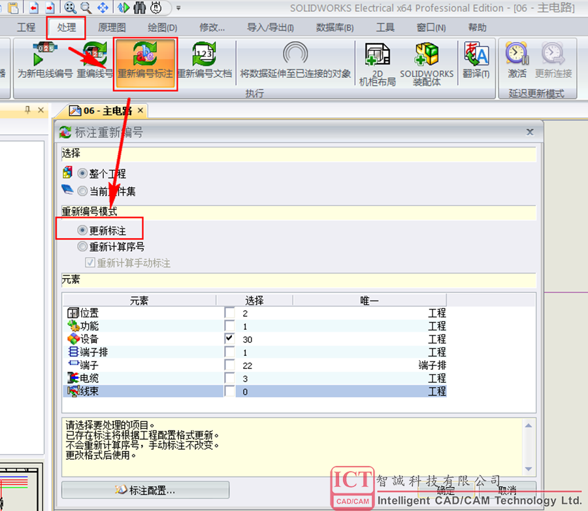588x511 pixels.
Task: Open the 帮助 menu
Action: click(477, 27)
